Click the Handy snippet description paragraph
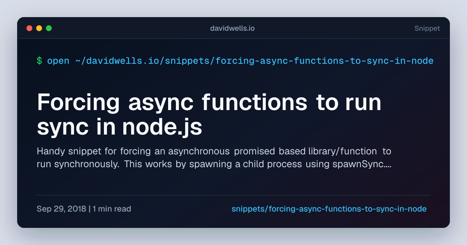The height and width of the screenshot is (245, 467). (x=214, y=157)
